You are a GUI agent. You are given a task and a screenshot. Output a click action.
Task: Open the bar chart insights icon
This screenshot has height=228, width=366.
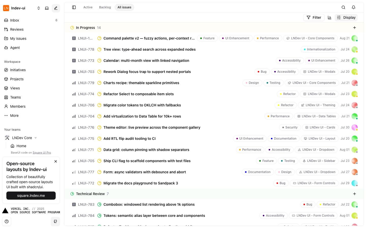click(x=330, y=17)
